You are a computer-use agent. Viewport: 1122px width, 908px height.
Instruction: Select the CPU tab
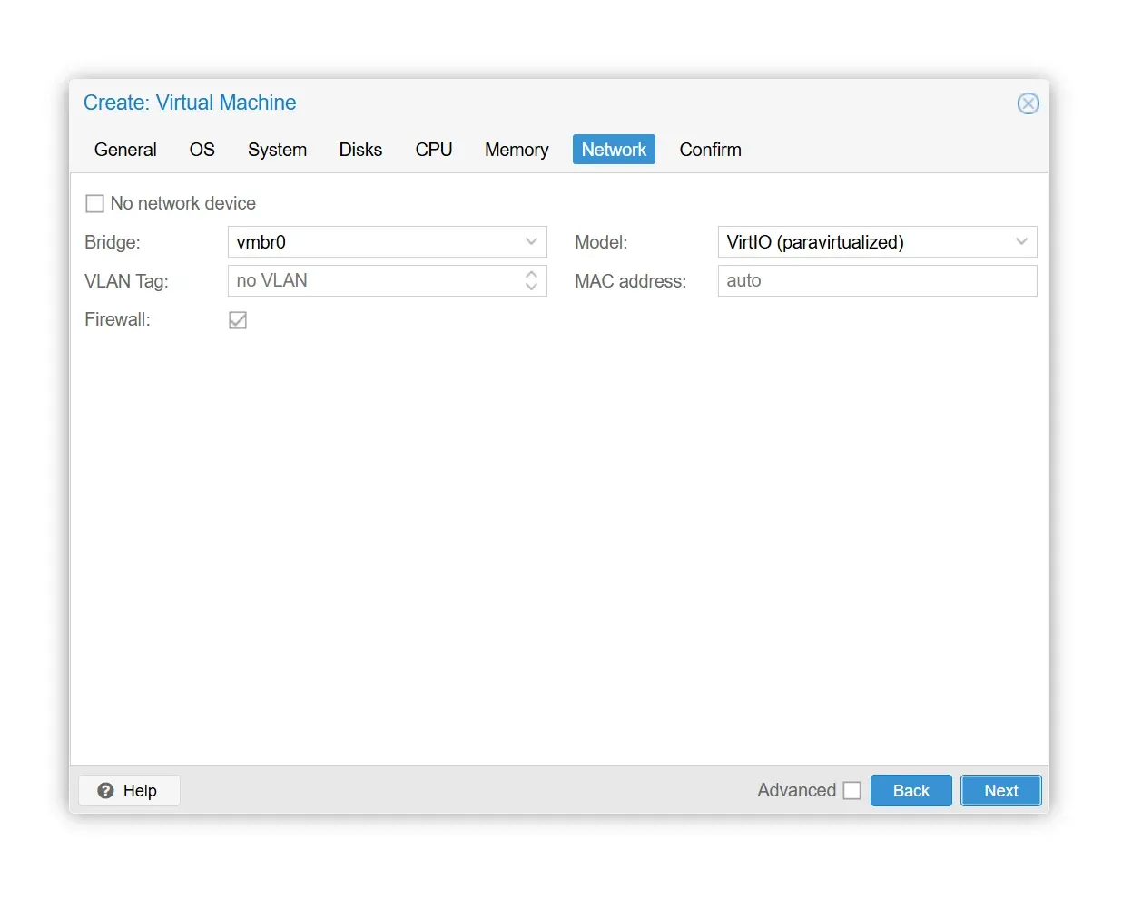tap(434, 150)
